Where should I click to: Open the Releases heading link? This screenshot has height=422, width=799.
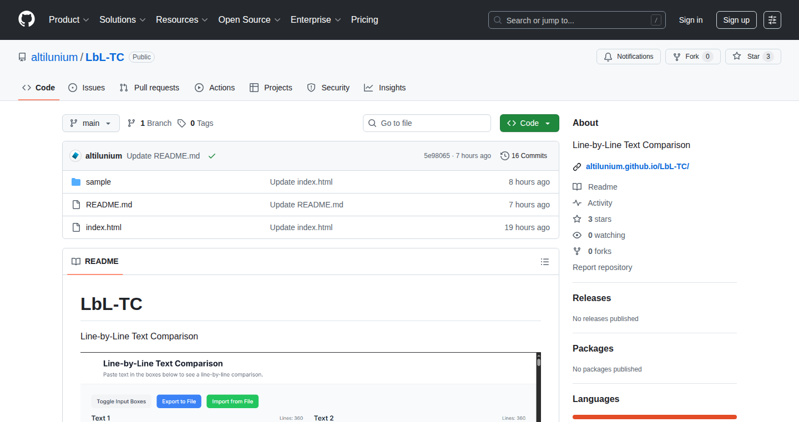pyautogui.click(x=591, y=298)
